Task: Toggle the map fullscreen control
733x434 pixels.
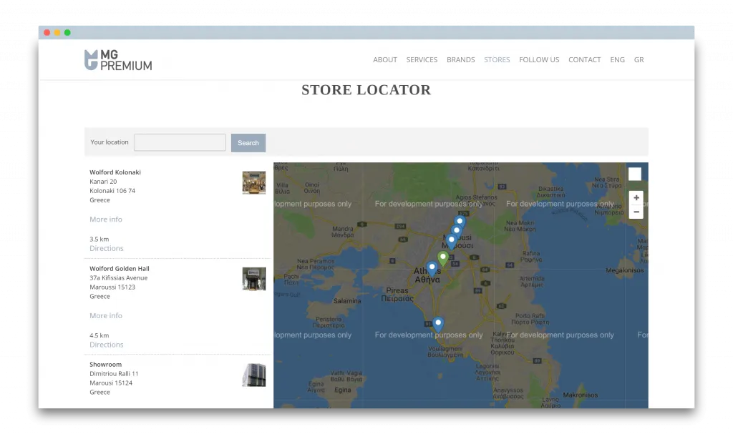Action: tap(634, 173)
